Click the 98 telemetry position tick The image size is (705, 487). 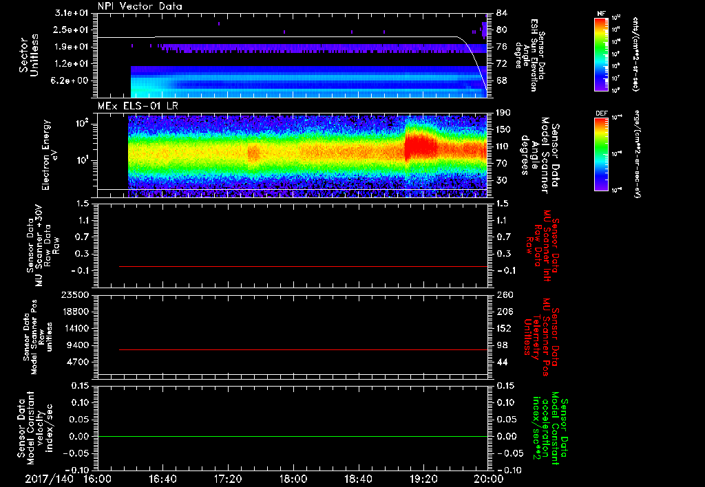click(502, 345)
